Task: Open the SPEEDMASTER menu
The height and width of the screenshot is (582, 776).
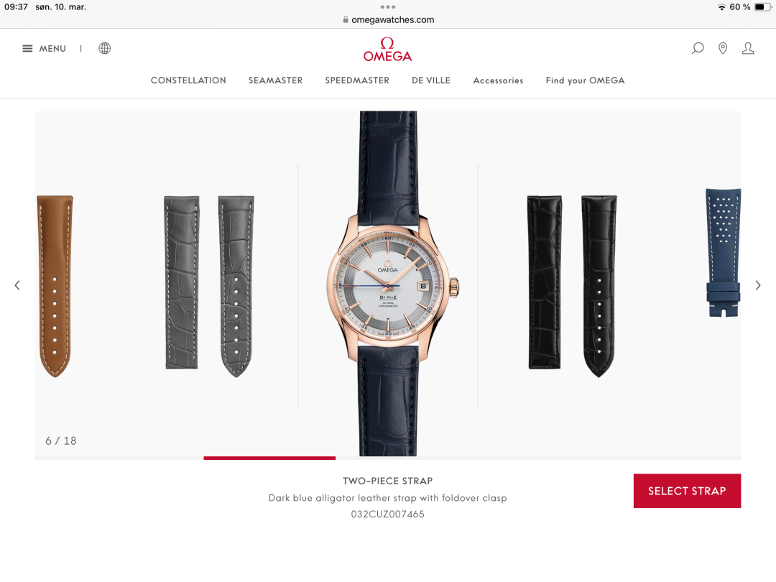Action: (357, 80)
